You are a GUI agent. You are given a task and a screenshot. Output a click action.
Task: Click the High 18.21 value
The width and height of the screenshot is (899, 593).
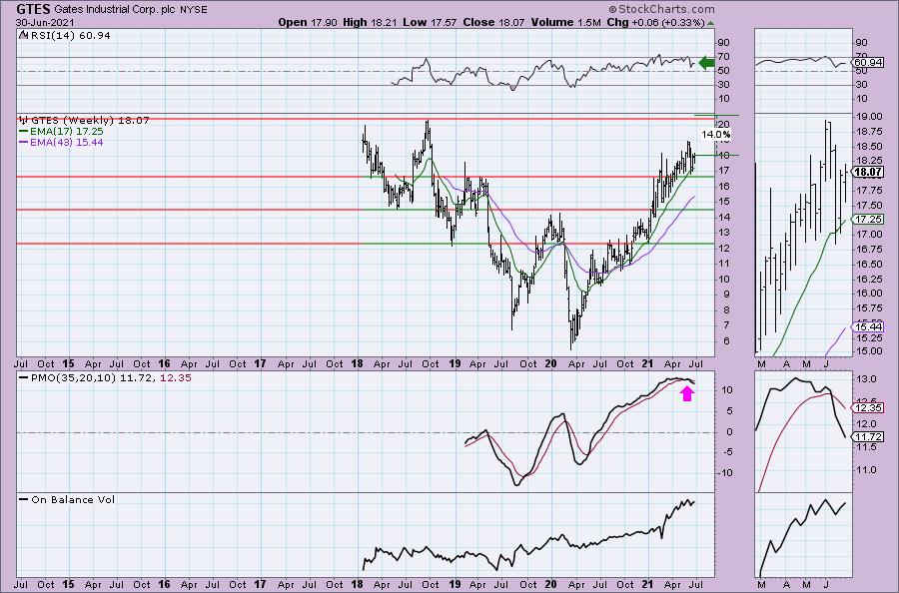point(371,22)
